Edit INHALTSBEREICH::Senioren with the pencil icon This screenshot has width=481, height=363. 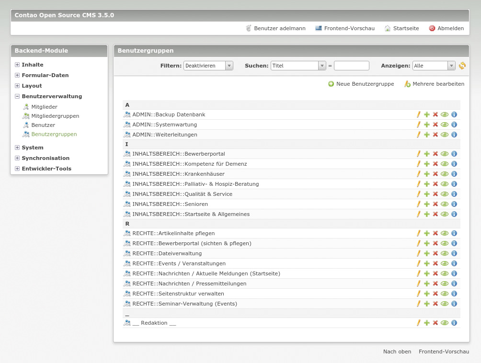tap(418, 204)
